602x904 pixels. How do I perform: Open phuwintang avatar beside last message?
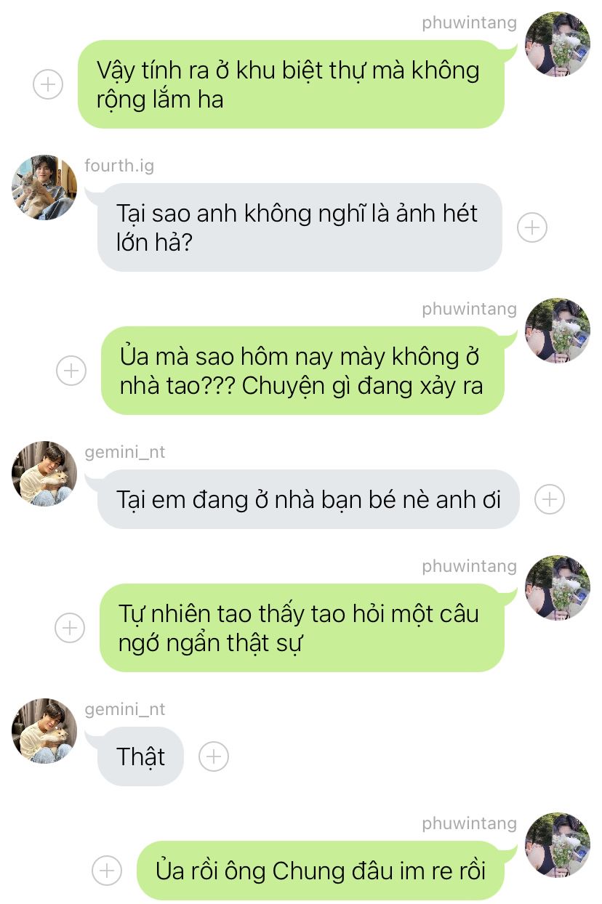(557, 844)
